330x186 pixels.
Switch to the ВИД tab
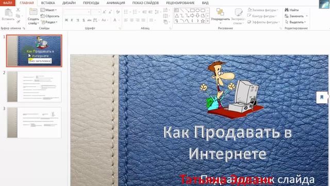pyautogui.click(x=205, y=3)
